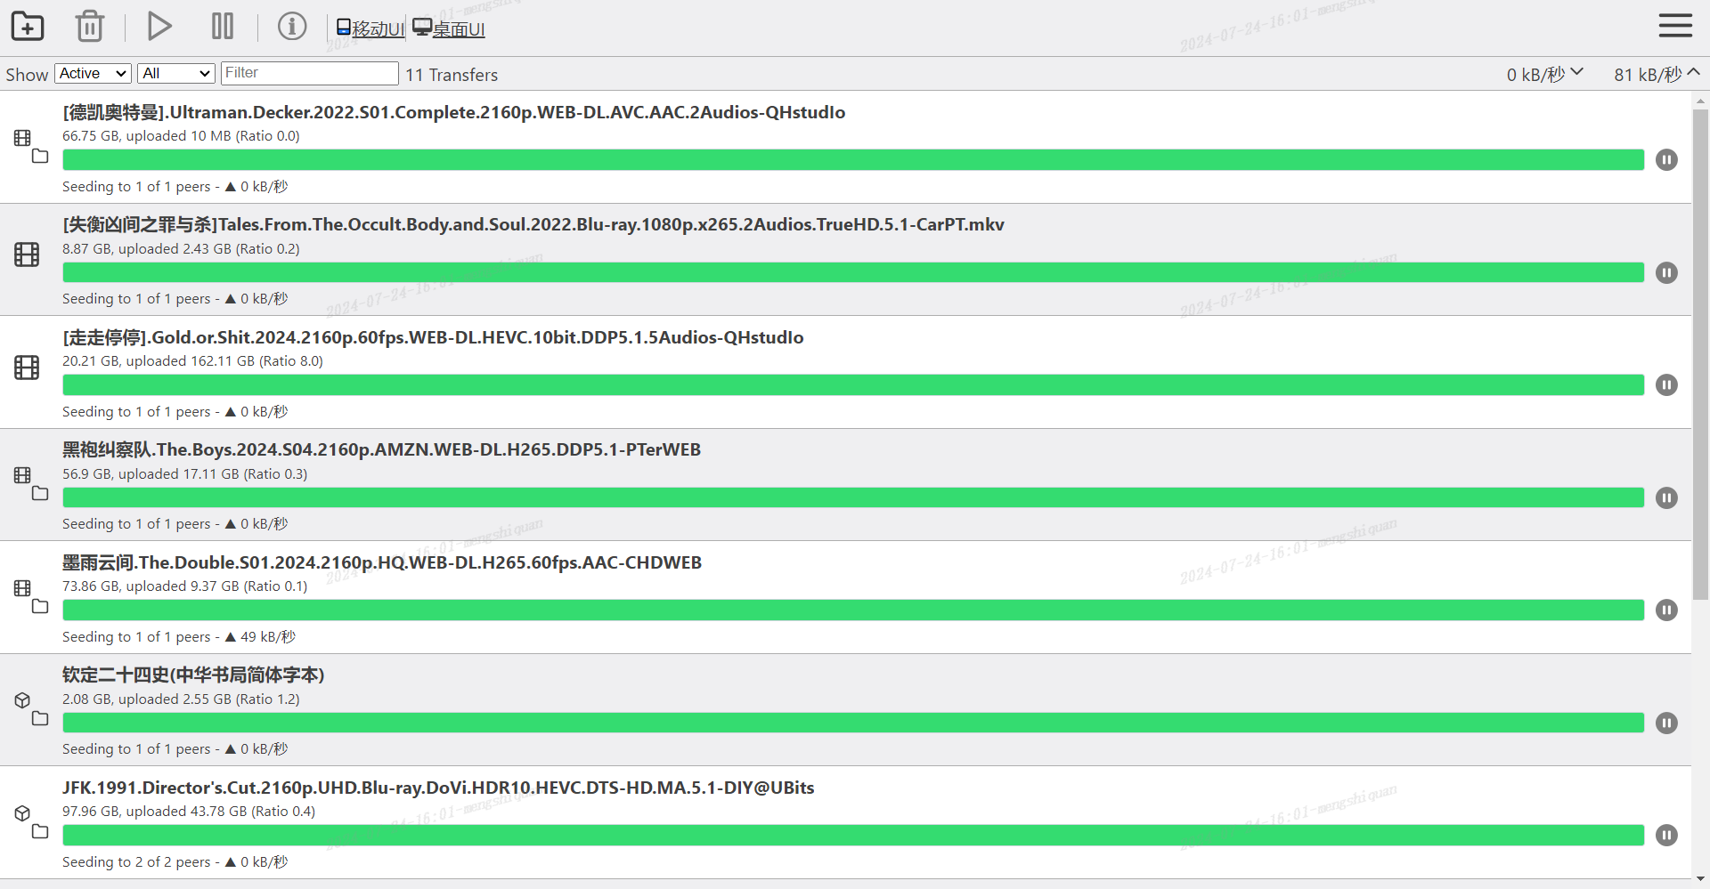Open the Active state filter dropdown
Screen dimensions: 1710x889
(93, 73)
